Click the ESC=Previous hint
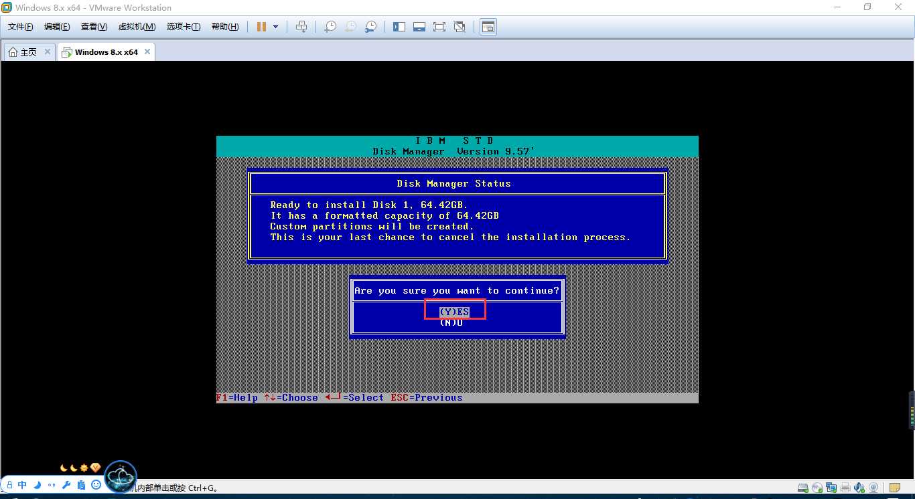Image resolution: width=915 pixels, height=499 pixels. click(427, 397)
